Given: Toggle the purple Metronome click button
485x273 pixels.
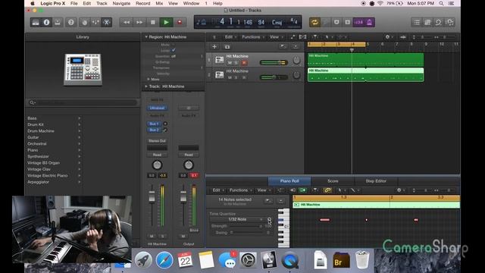Looking at the screenshot, I should coord(369,22).
